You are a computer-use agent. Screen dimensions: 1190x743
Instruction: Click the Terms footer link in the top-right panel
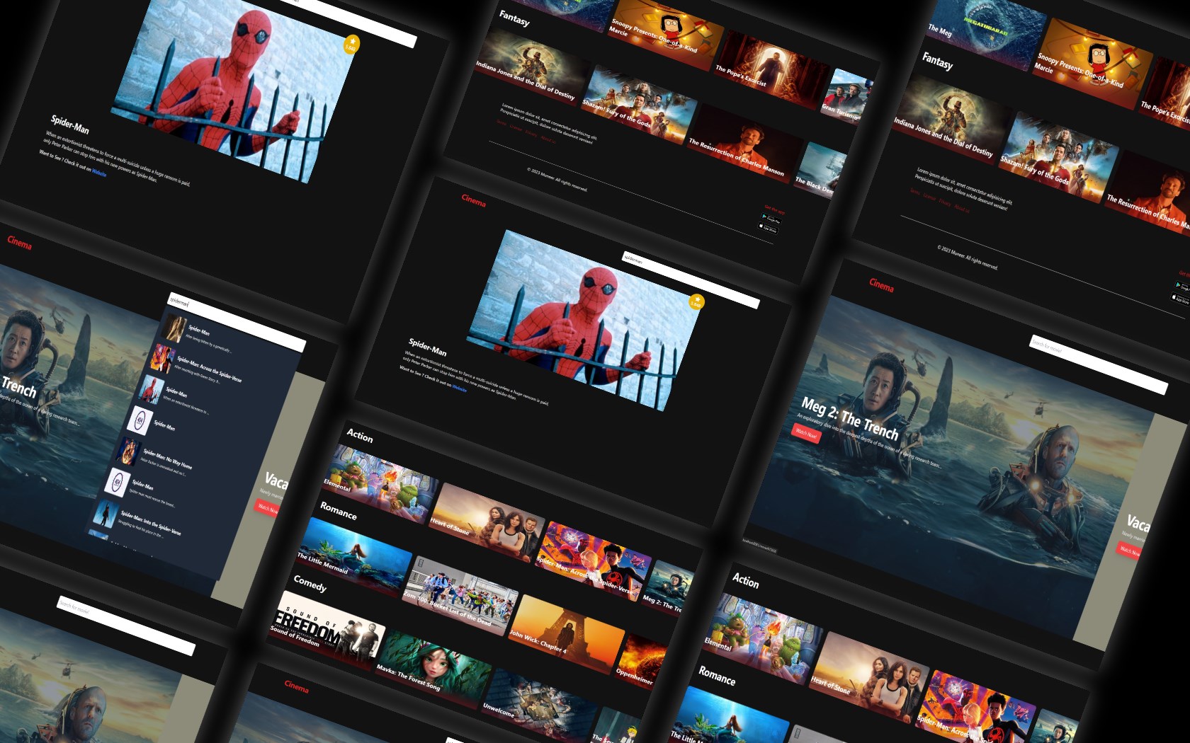pos(915,192)
